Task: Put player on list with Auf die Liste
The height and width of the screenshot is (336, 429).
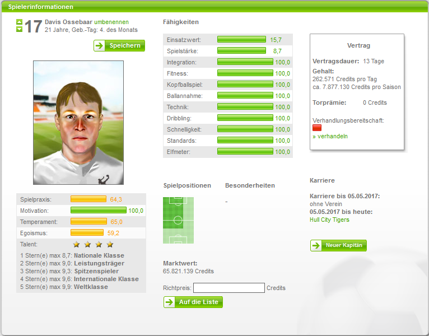Action: click(x=193, y=302)
